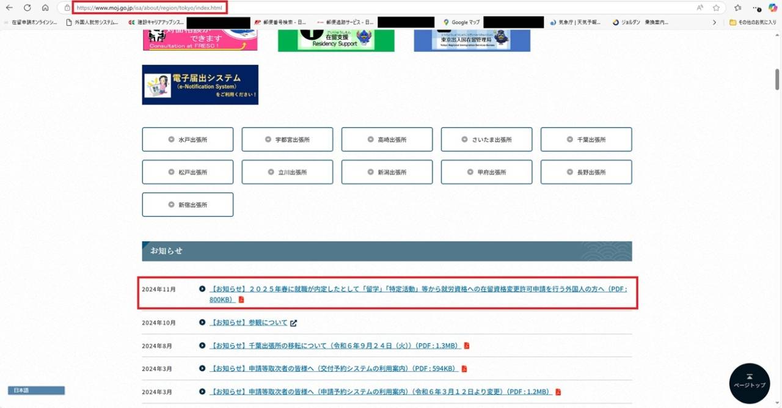782x408 pixels.
Task: Click the ページトップ round button
Action: (x=749, y=384)
